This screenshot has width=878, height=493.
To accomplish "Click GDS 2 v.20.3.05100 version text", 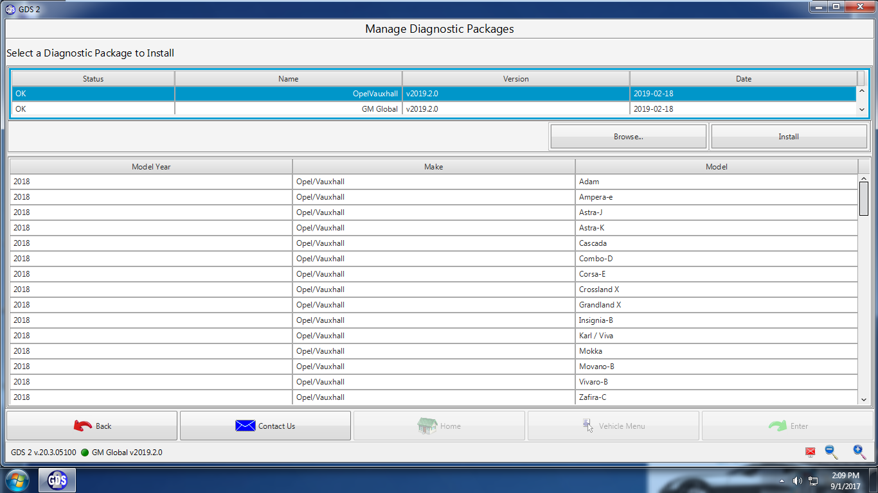I will point(43,453).
